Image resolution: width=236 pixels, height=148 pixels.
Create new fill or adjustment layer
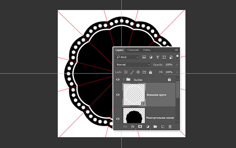tap(148, 127)
